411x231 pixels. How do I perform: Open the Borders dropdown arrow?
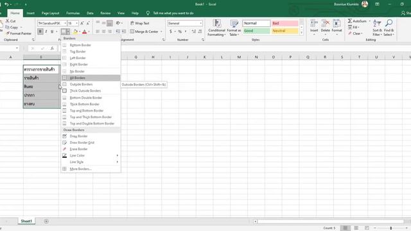coord(68,31)
